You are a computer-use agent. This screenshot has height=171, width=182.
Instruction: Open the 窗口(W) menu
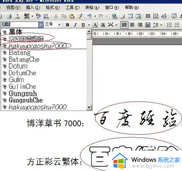click(112, 8)
